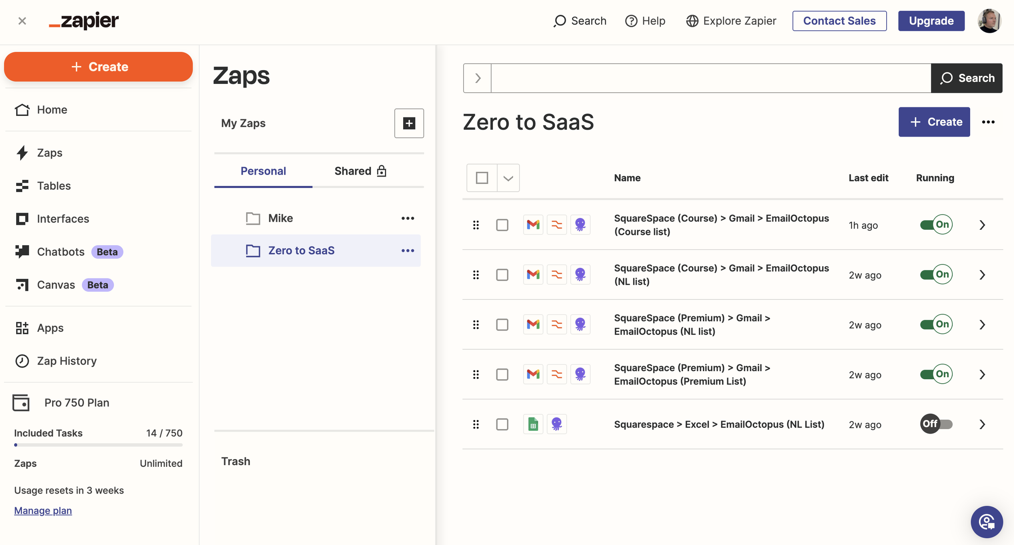Viewport: 1014px width, 545px height.
Task: Click the Included Tasks usage bar
Action: pos(98,445)
